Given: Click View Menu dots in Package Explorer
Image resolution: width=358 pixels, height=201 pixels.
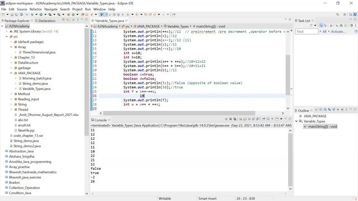Looking at the screenshot, I should pos(78,20).
